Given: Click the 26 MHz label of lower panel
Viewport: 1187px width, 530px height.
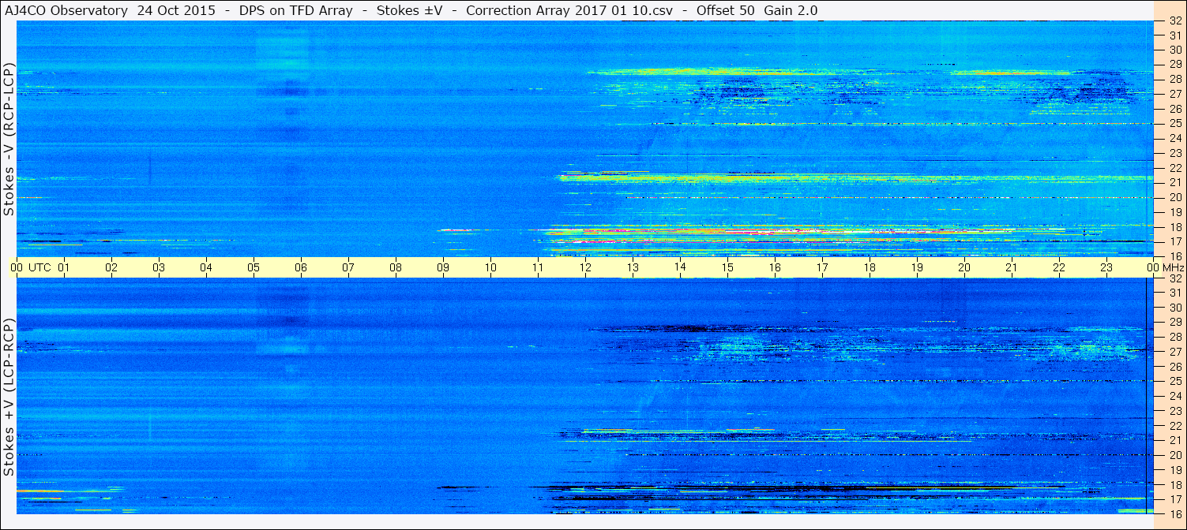Looking at the screenshot, I should [1174, 367].
